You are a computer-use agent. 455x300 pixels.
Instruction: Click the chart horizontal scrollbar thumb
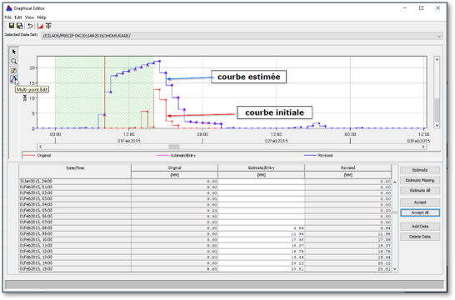point(174,147)
